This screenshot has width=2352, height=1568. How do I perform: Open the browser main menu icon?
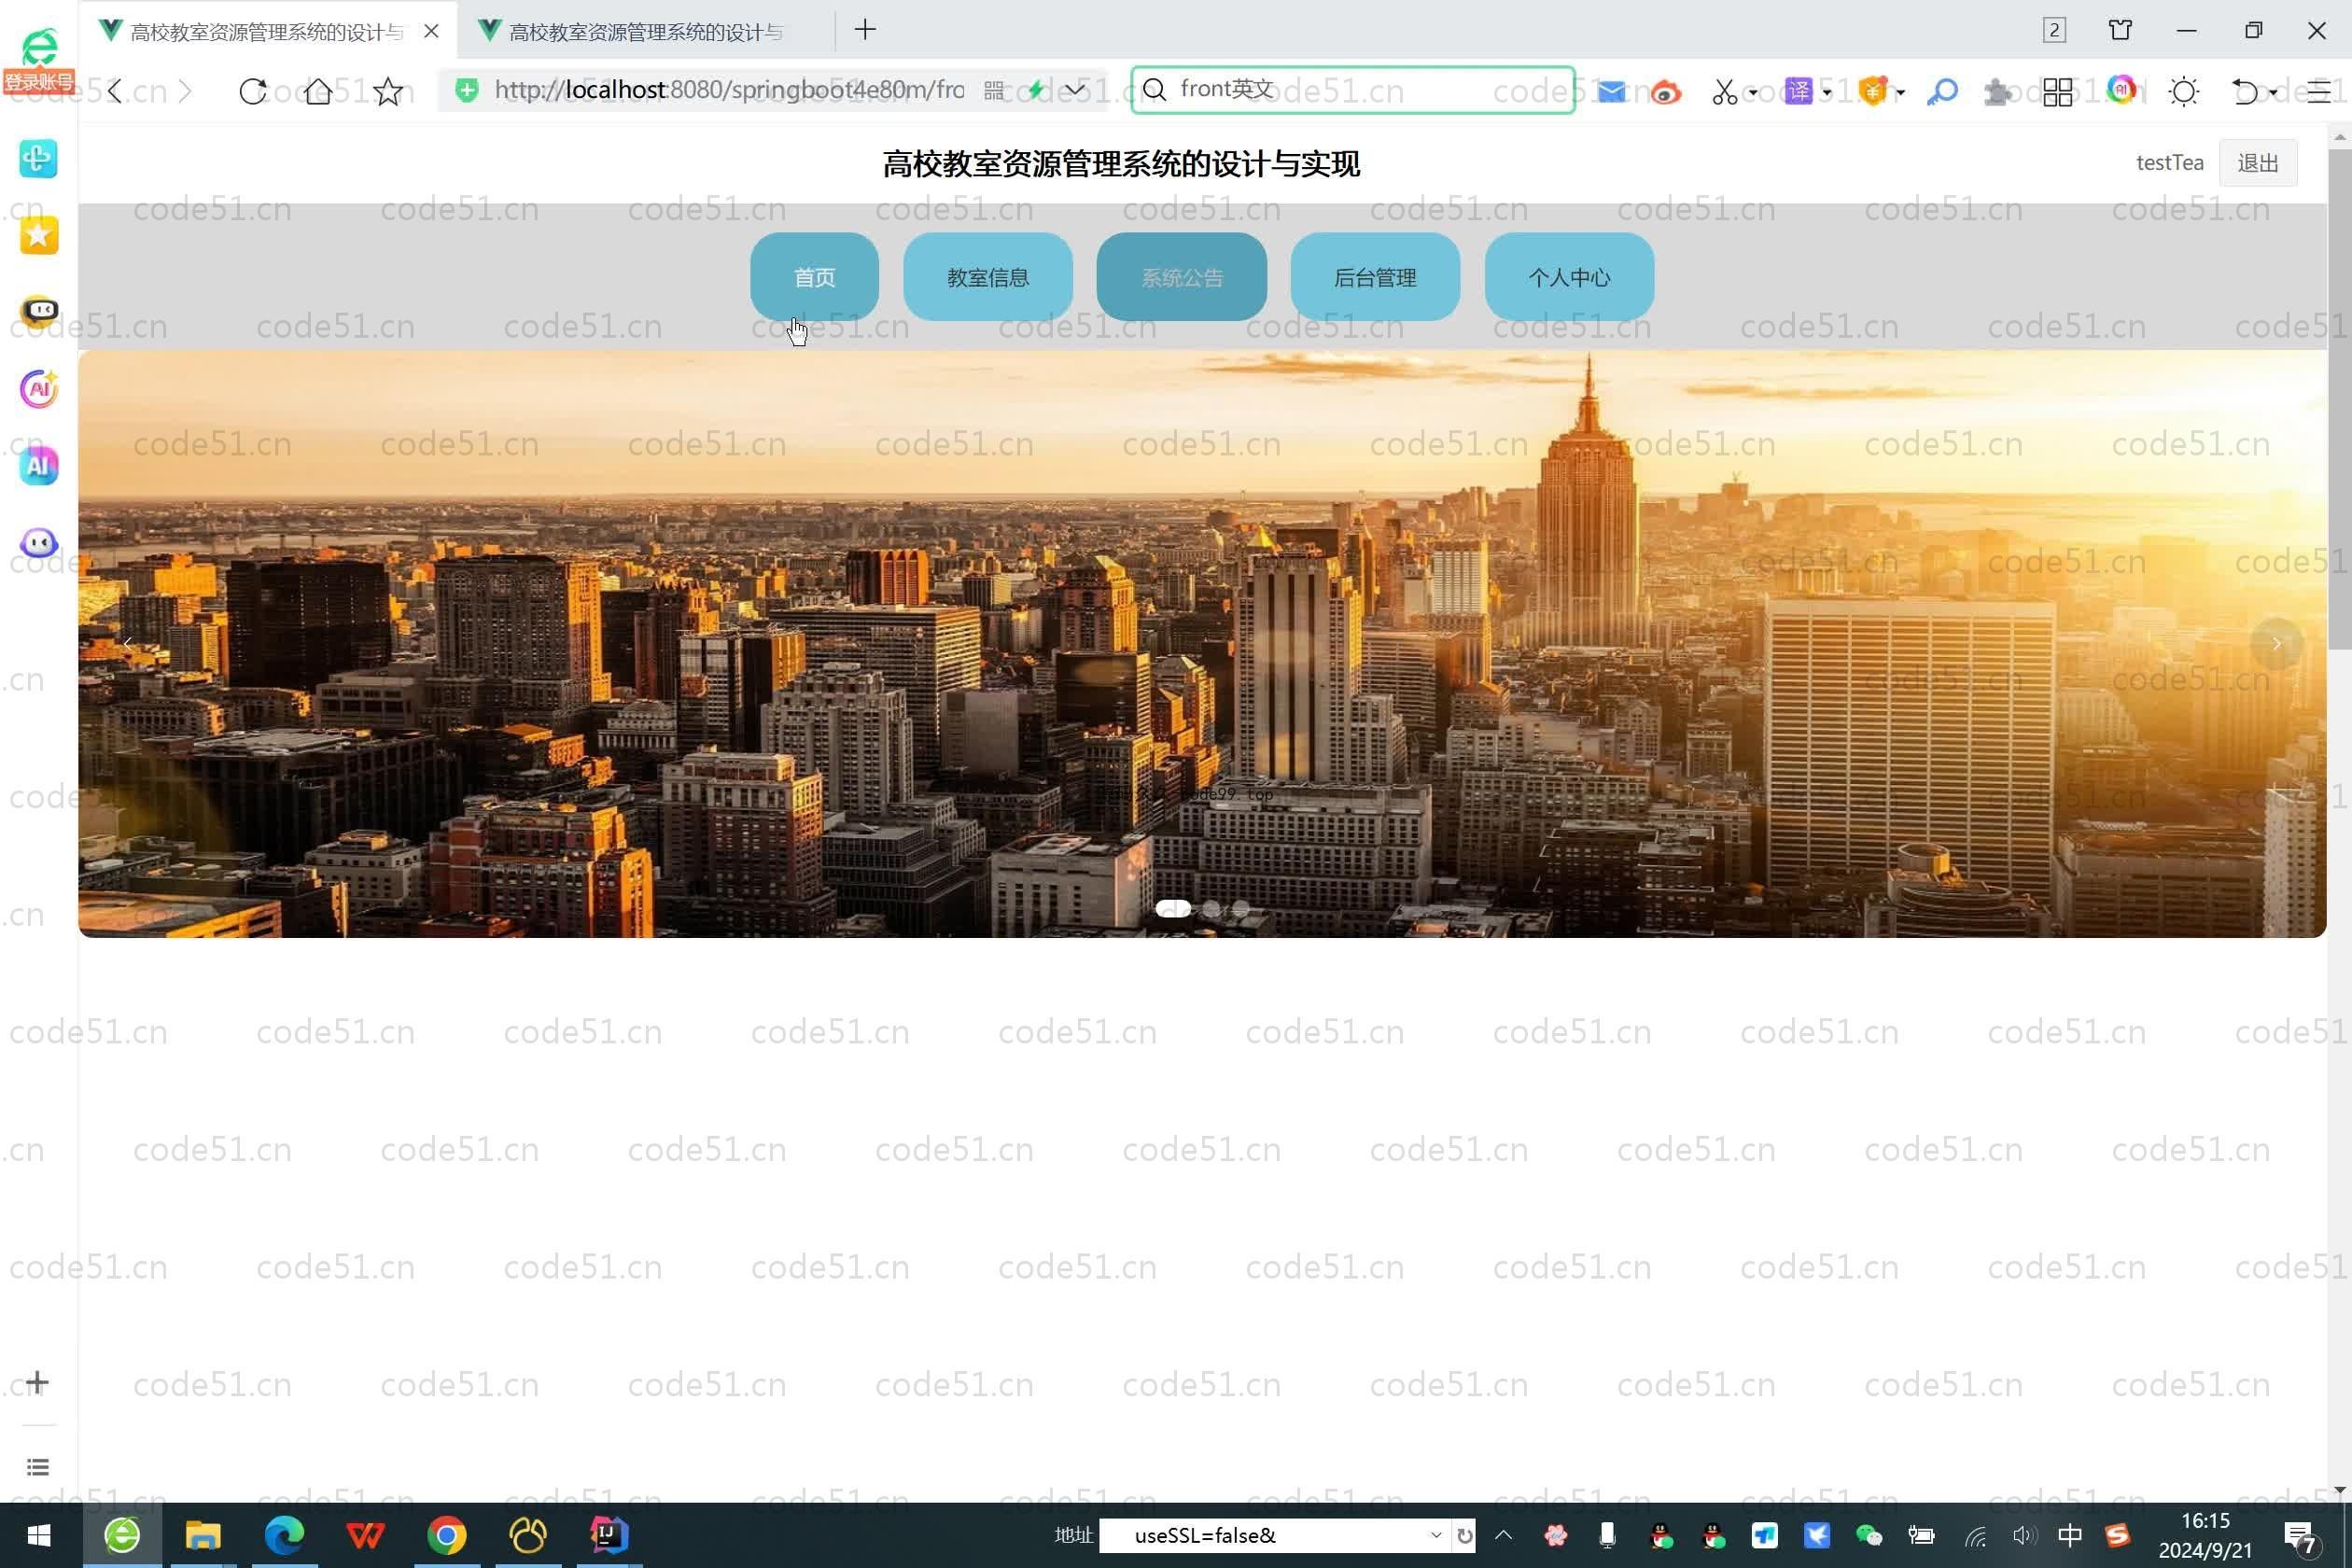(x=2319, y=92)
